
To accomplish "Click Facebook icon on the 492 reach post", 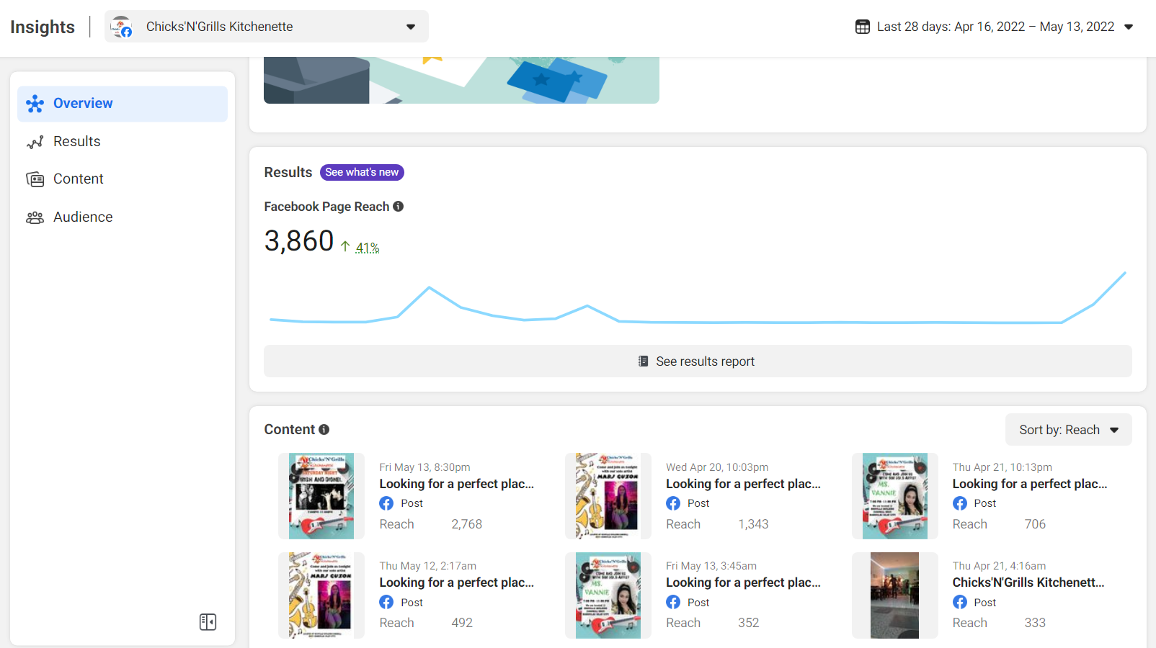I will (x=387, y=603).
